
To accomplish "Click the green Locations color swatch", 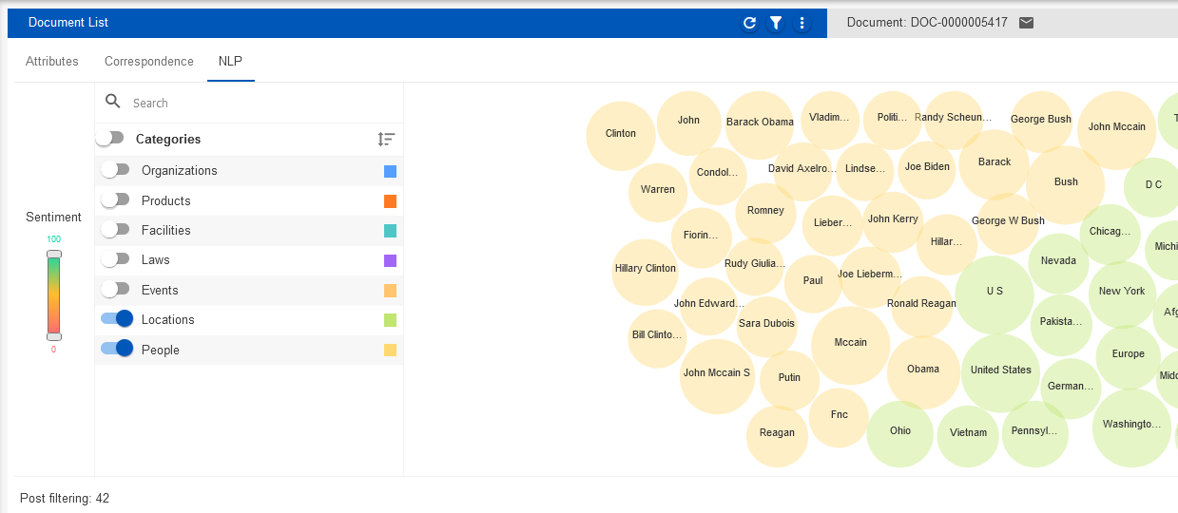I will [390, 320].
